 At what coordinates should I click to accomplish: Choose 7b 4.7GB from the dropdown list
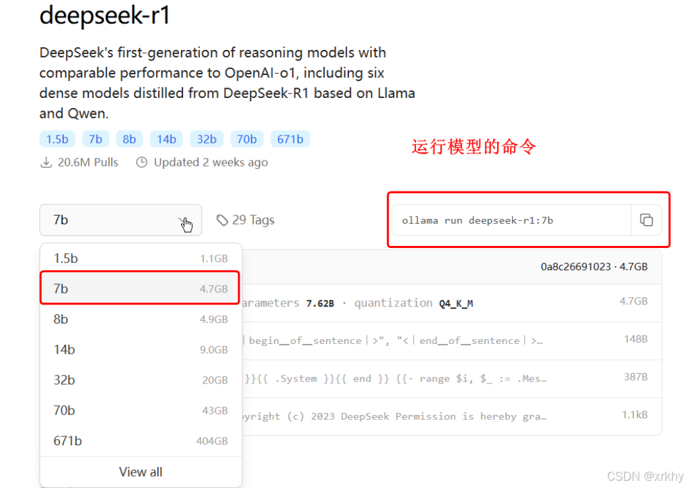(x=140, y=288)
